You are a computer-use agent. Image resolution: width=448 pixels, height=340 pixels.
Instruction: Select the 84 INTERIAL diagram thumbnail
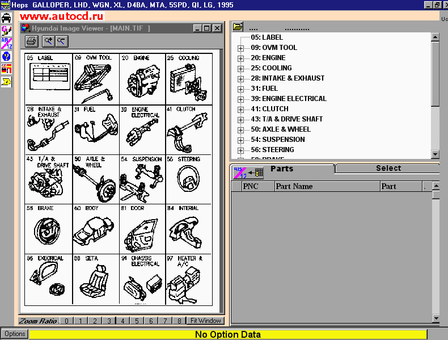click(x=189, y=229)
